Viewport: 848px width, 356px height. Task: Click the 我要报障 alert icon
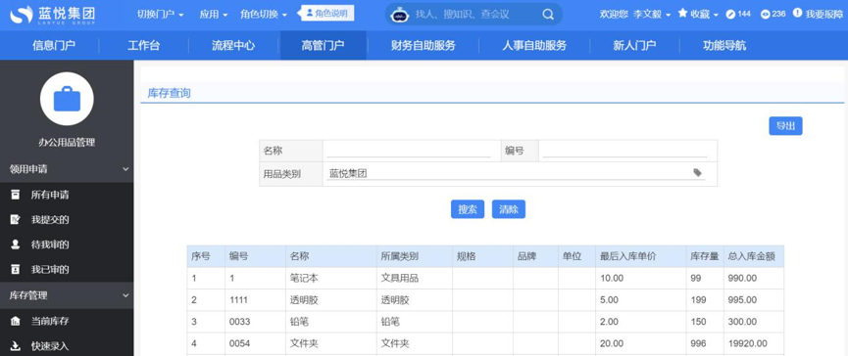tap(797, 13)
